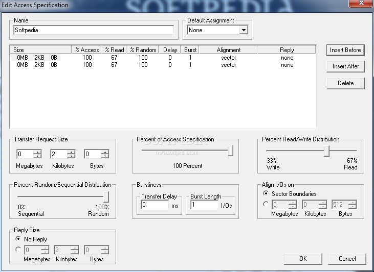374x272 pixels.
Task: Click the Transfer Delay ms field
Action: [x=155, y=205]
